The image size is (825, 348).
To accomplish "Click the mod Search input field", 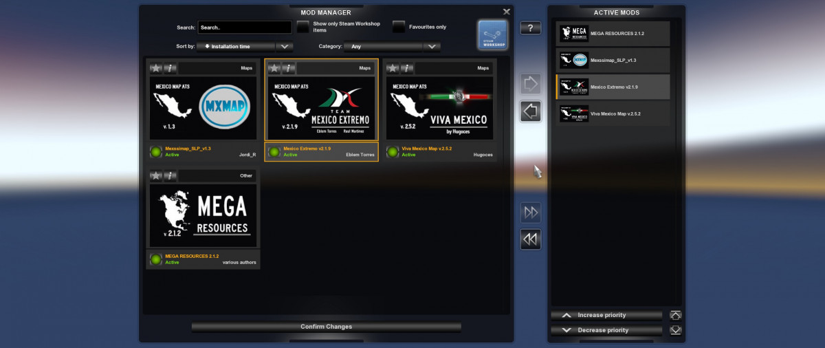I will (245, 28).
